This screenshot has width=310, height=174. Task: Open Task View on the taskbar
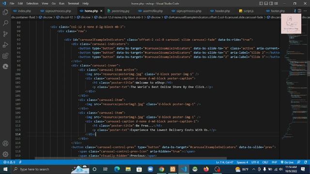coord(105,169)
